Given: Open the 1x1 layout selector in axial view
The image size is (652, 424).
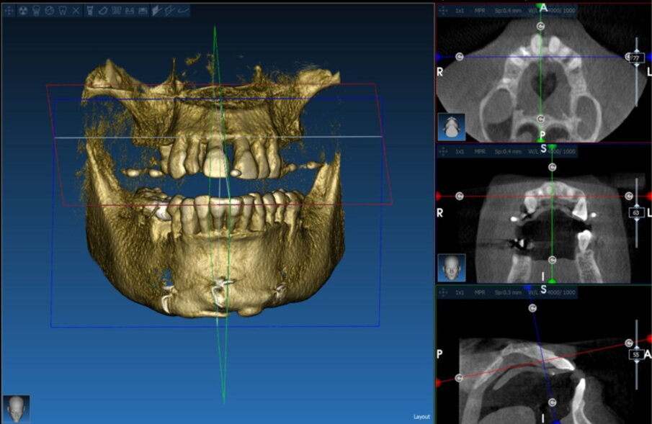Looking at the screenshot, I should 460,12.
